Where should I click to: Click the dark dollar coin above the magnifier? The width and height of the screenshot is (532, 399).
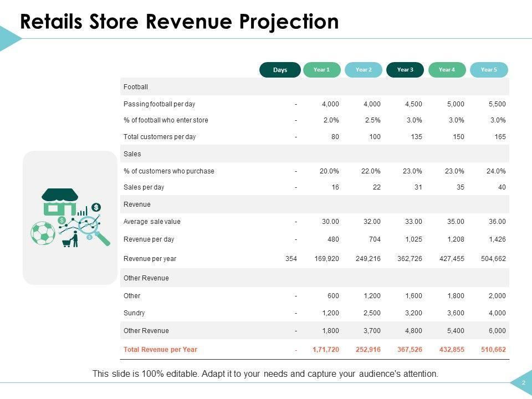96,207
